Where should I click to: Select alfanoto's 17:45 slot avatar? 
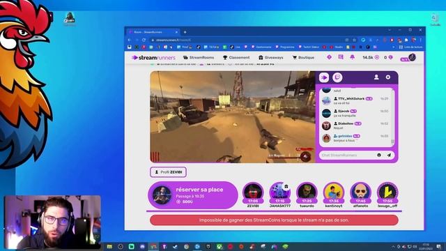point(360,192)
